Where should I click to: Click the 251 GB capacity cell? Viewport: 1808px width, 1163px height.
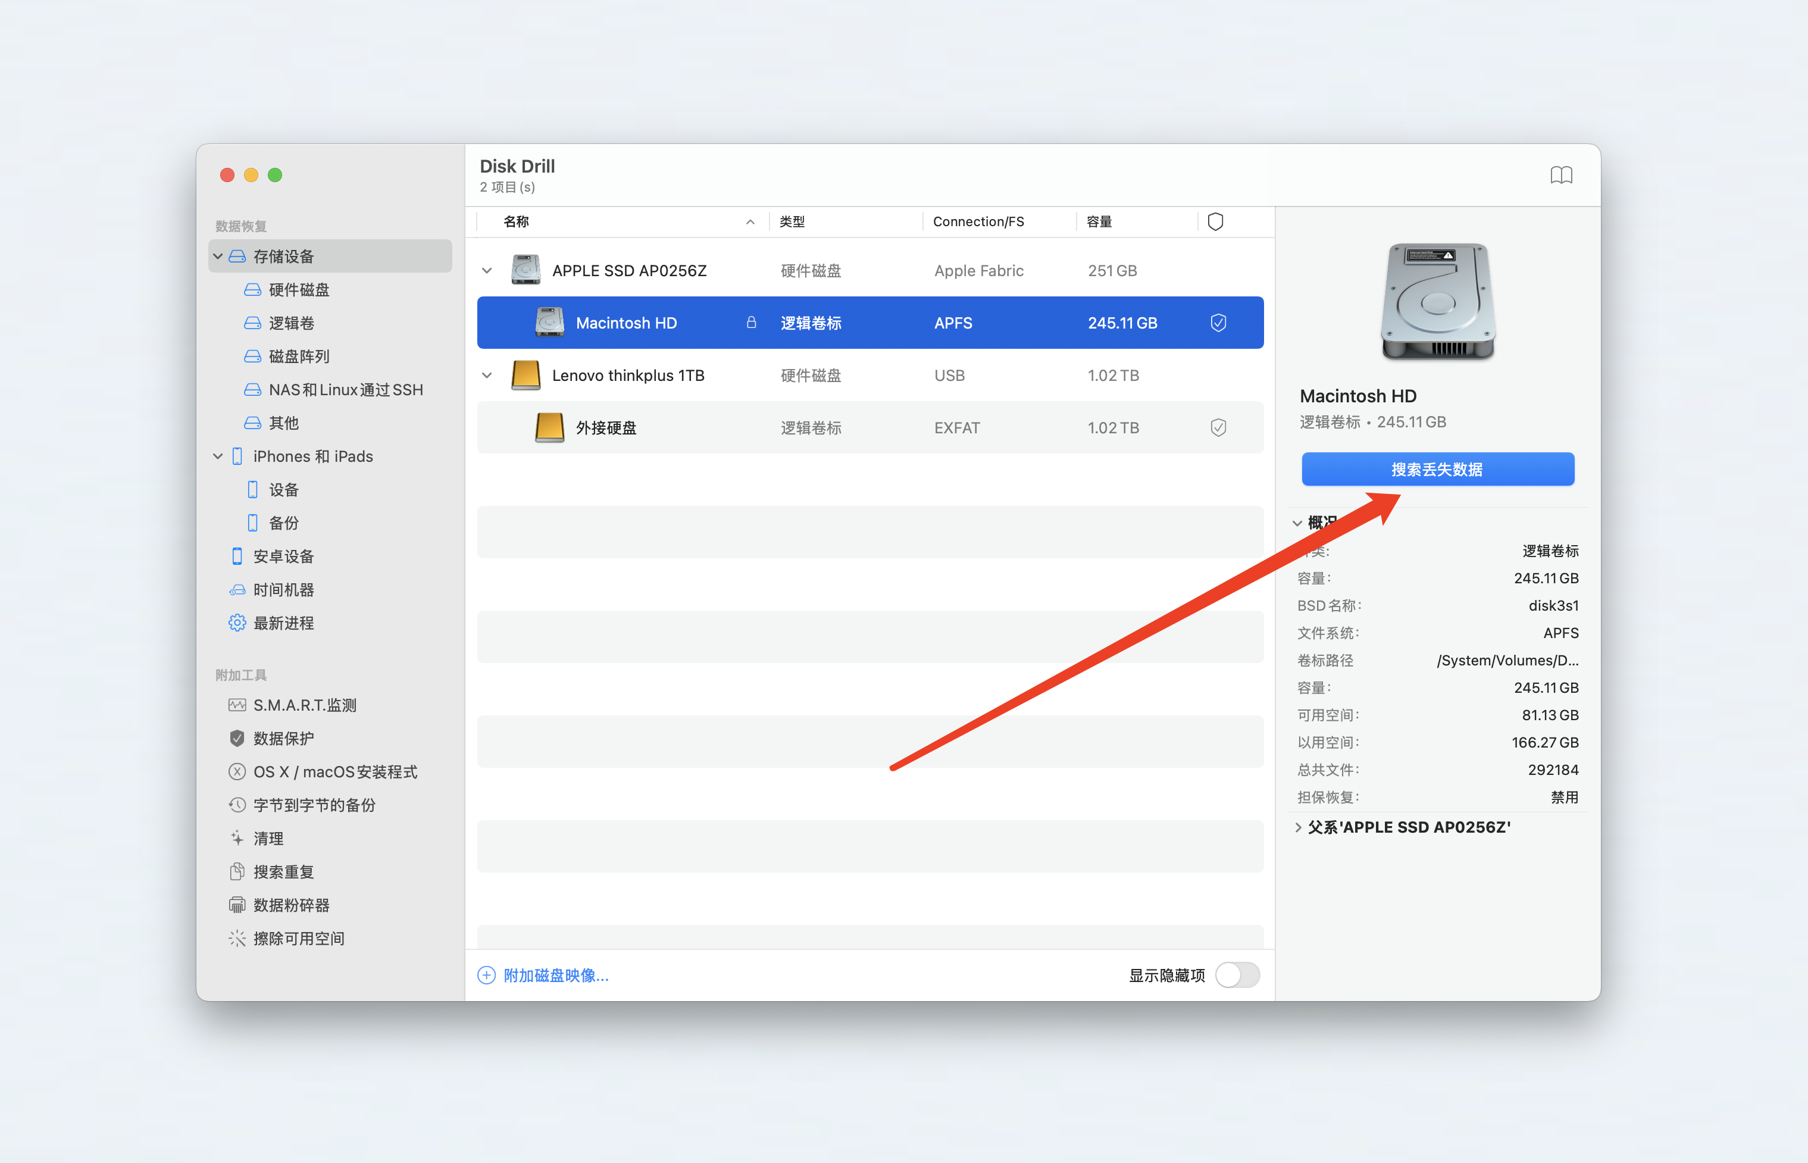click(x=1112, y=270)
